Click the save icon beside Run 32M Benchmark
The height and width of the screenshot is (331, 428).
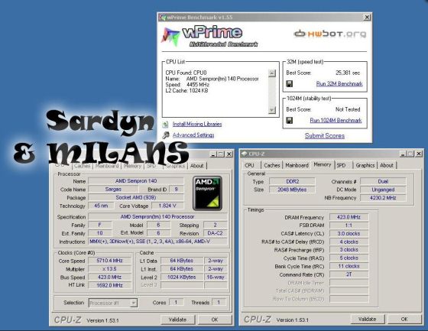click(x=290, y=83)
